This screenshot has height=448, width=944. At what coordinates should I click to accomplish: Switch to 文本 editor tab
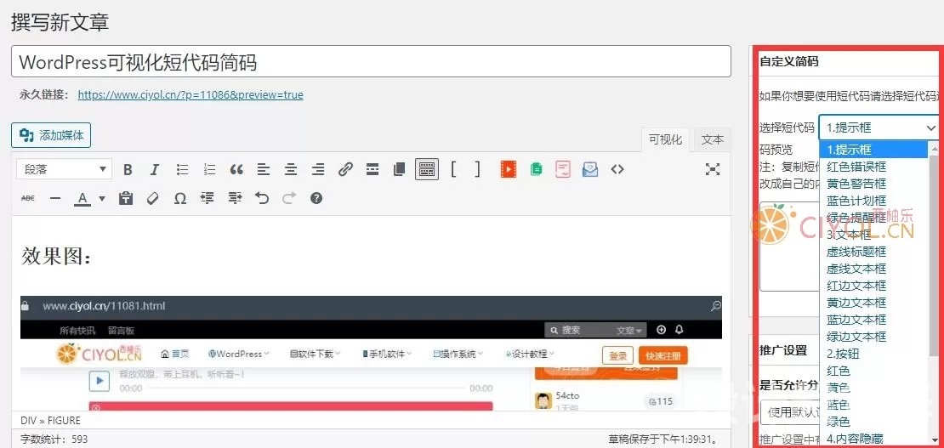[713, 139]
